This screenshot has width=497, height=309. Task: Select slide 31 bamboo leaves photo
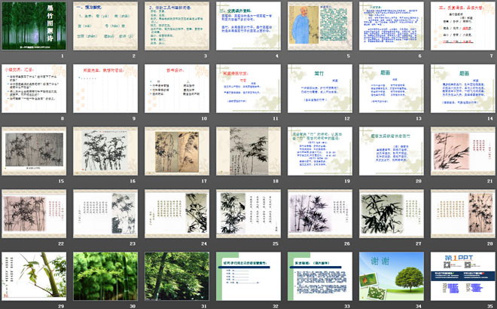[x=177, y=277]
